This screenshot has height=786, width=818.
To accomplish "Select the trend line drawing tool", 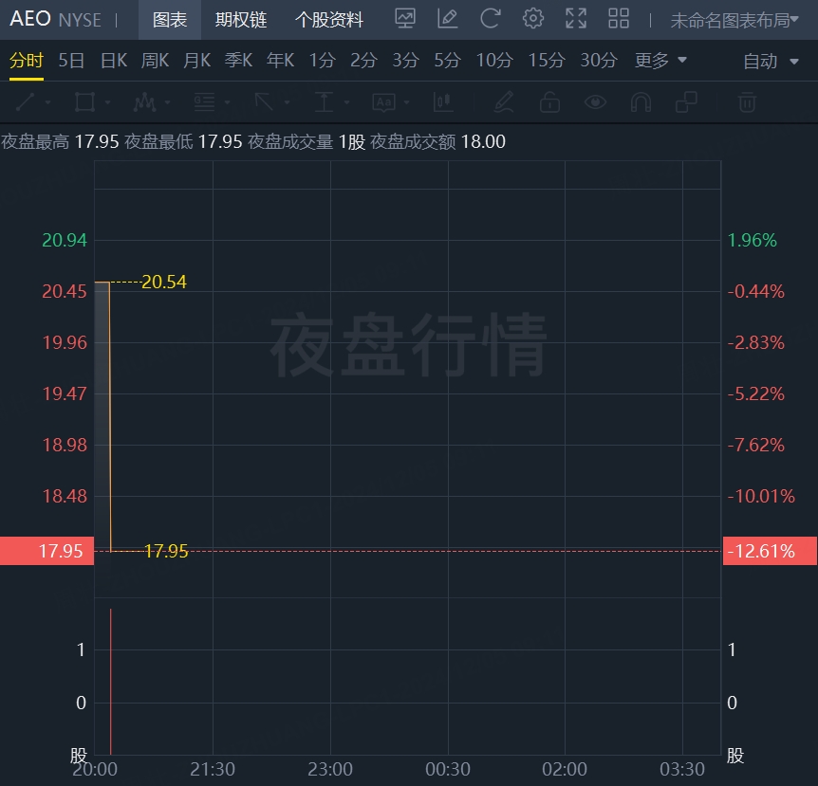I will coord(25,102).
